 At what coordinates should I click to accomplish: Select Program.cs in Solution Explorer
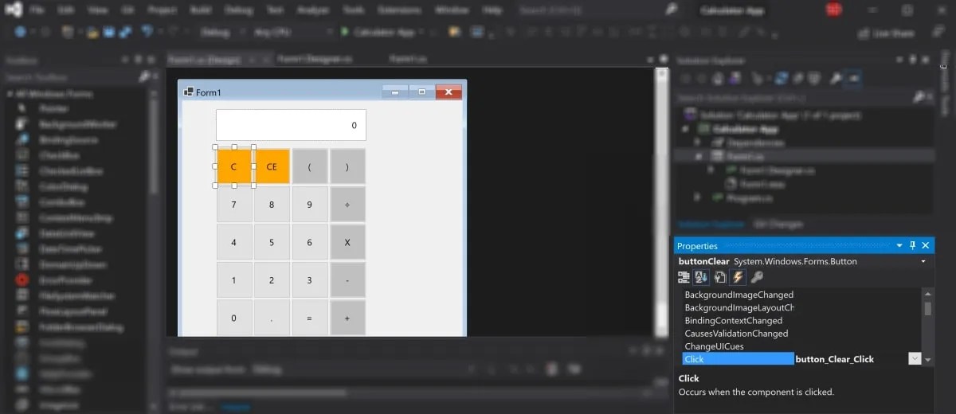750,198
